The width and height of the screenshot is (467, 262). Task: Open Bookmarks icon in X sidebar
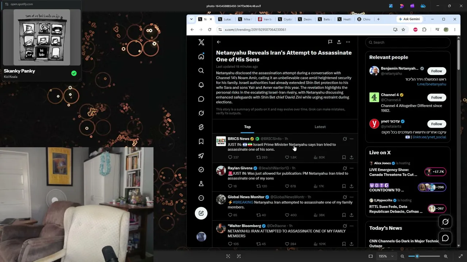(x=201, y=142)
